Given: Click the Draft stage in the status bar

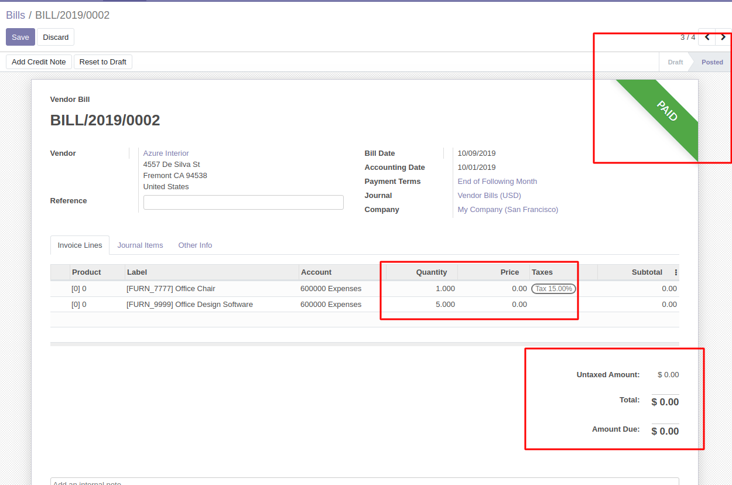Looking at the screenshot, I should point(675,62).
